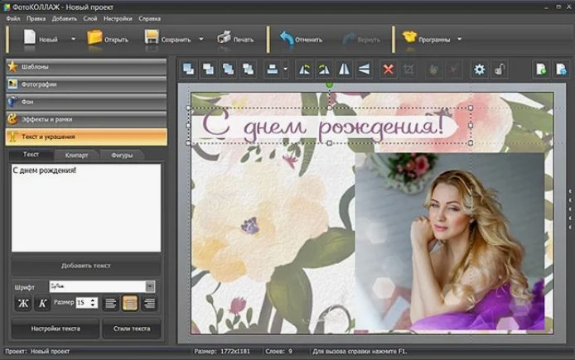Click the red X delete icon
Image resolution: width=575 pixels, height=360 pixels.
click(388, 70)
